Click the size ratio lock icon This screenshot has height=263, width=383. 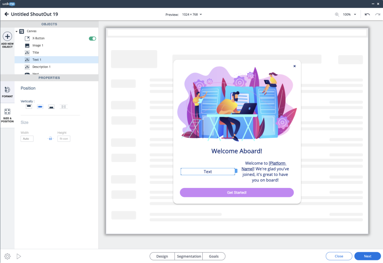50,139
